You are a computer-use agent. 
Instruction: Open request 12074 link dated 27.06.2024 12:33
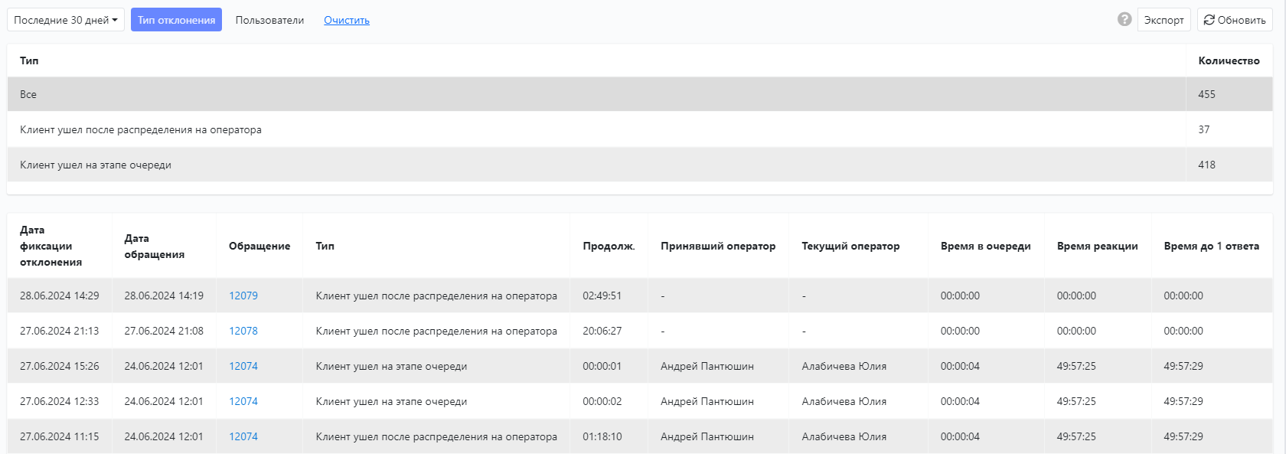(x=243, y=401)
